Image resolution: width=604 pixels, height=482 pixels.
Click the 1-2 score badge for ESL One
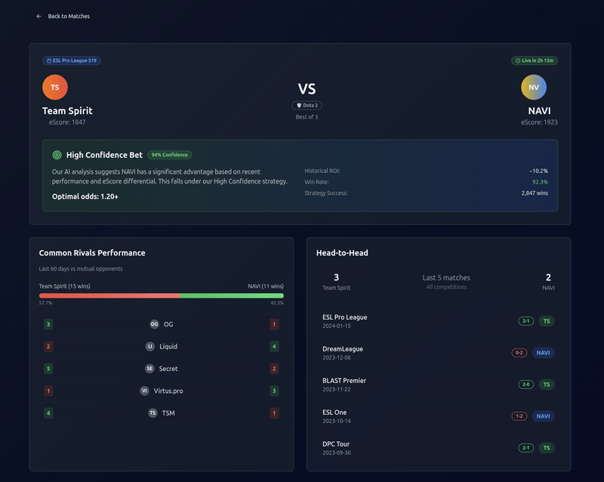click(519, 416)
